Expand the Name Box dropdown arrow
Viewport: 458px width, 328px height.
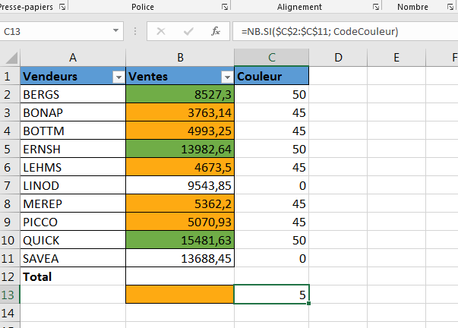pos(115,31)
